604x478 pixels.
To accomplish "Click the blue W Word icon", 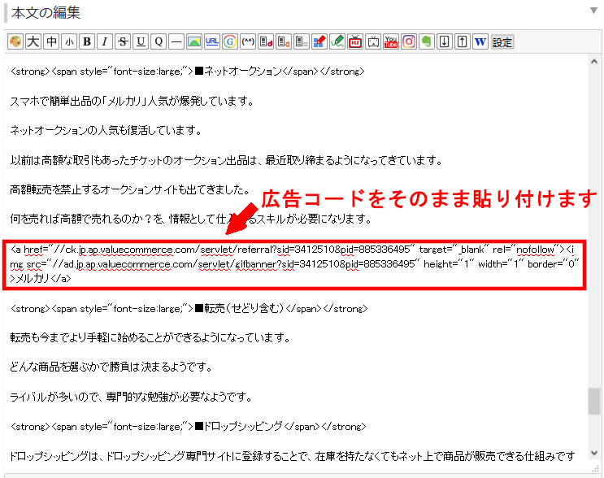I will pos(480,41).
